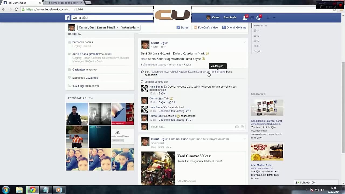Click the Fotoğraf / Video photo icon
The image size is (345, 194).
[x=195, y=27]
